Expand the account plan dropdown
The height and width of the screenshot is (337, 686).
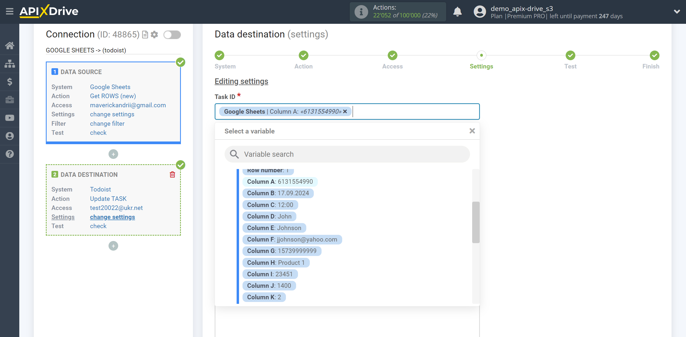(676, 12)
